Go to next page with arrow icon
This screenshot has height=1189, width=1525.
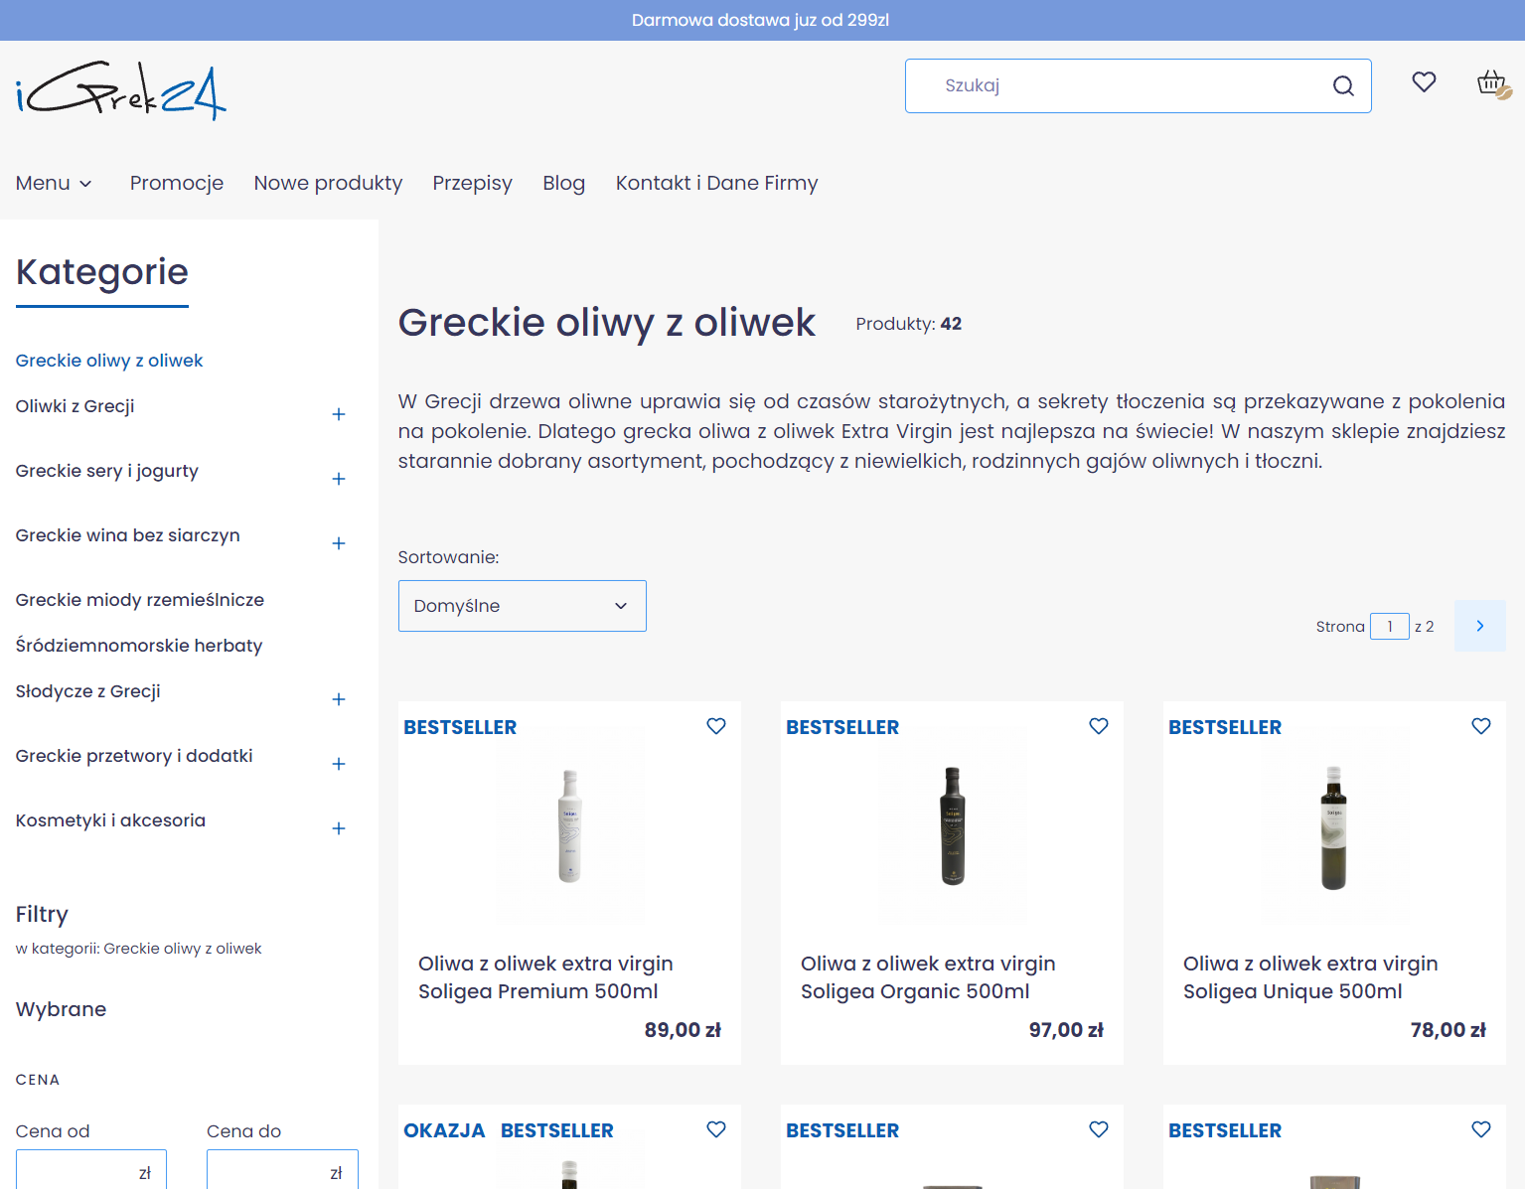(x=1479, y=626)
